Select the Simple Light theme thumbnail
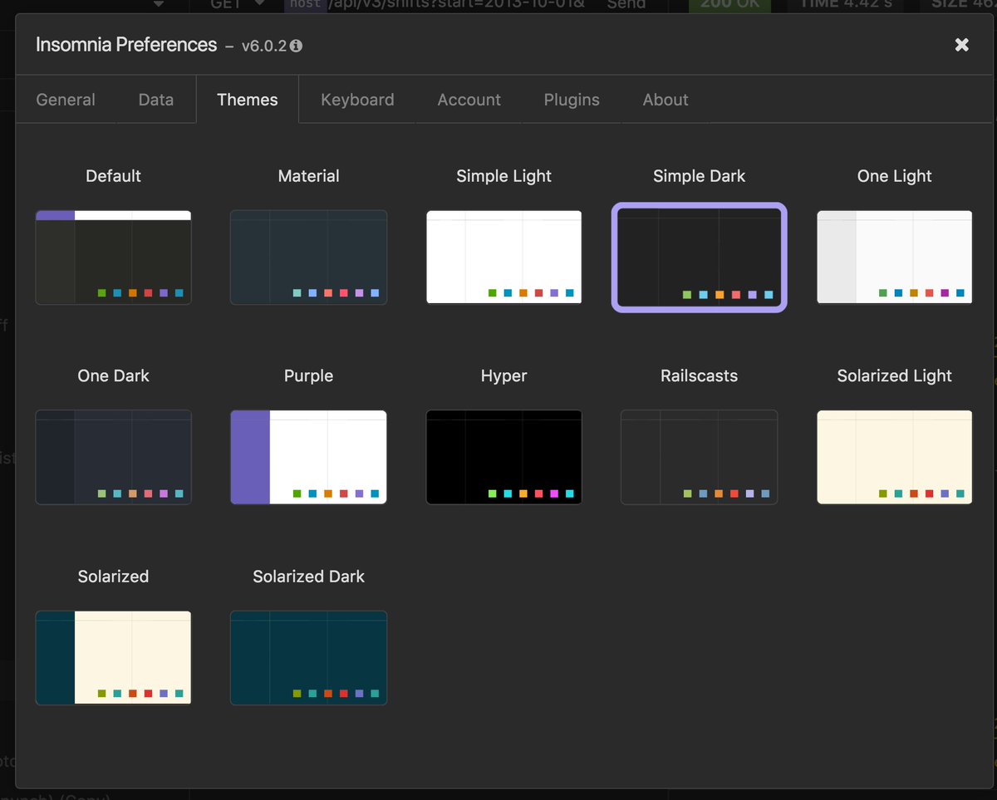The height and width of the screenshot is (800, 997). 504,258
